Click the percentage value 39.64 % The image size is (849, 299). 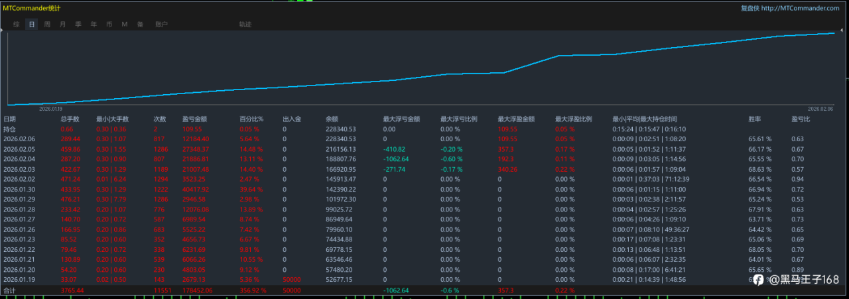[x=251, y=189]
